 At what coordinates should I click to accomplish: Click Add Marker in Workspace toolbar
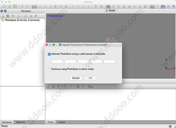tap(13, 16)
